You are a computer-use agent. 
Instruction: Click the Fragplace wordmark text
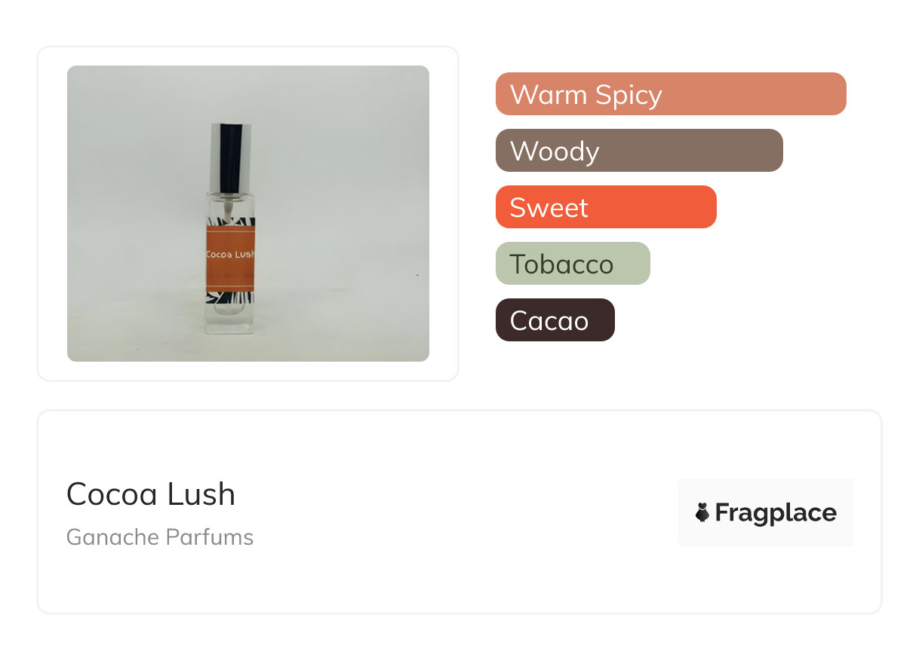point(776,513)
